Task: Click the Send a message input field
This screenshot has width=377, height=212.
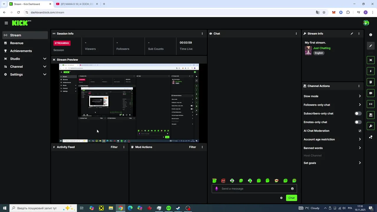Action: pyautogui.click(x=254, y=189)
